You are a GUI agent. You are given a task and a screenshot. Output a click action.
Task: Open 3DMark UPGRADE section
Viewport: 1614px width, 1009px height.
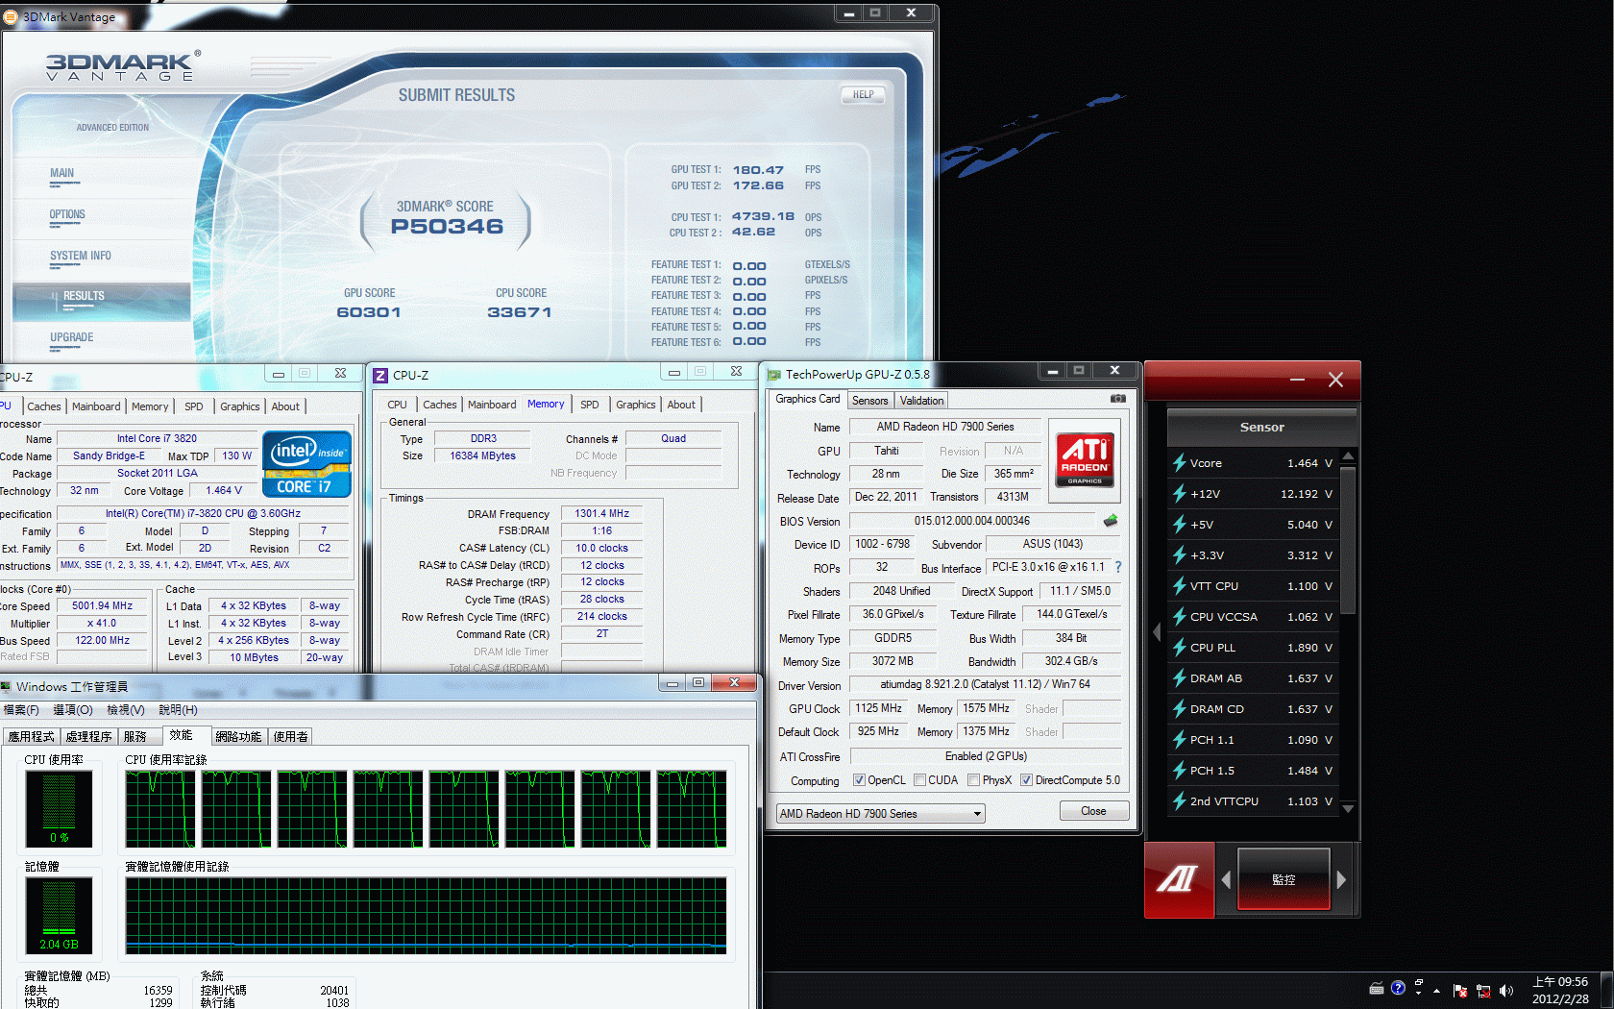tap(72, 337)
